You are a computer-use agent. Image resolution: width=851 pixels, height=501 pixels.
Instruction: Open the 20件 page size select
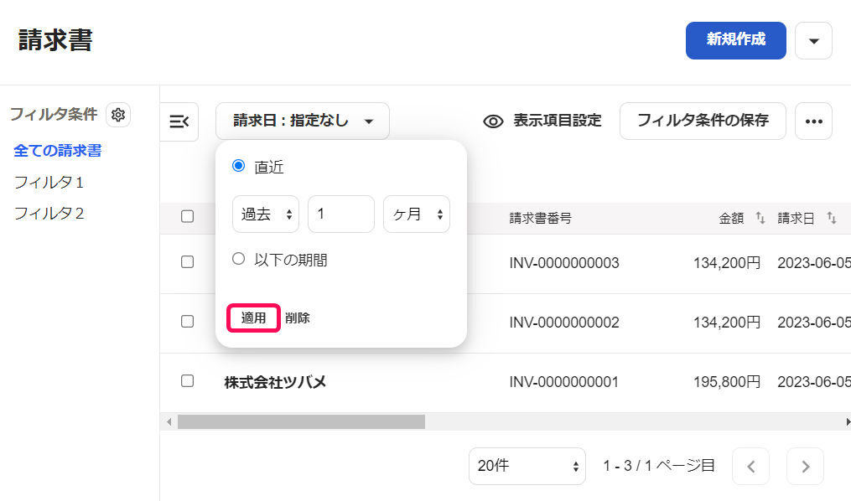point(527,467)
